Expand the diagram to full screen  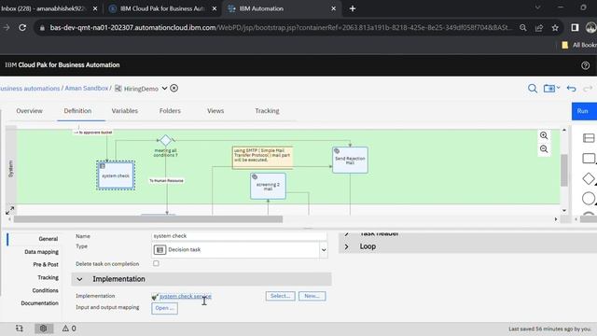pyautogui.click(x=10, y=209)
